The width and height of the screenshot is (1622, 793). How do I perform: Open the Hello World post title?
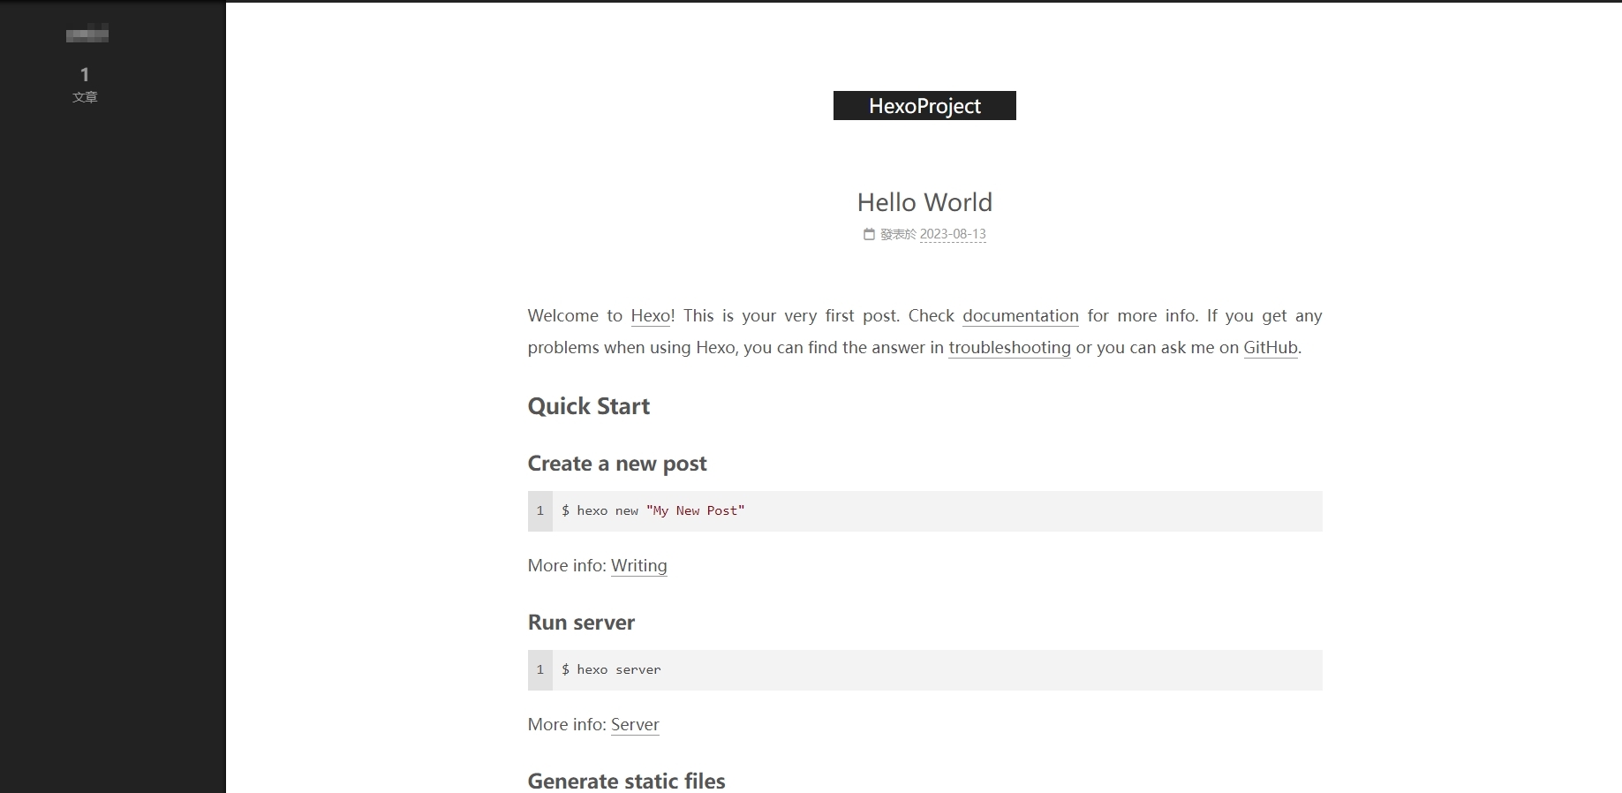[x=924, y=202]
